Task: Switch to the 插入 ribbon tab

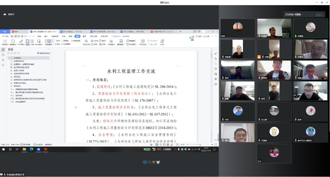Action: click(x=46, y=36)
